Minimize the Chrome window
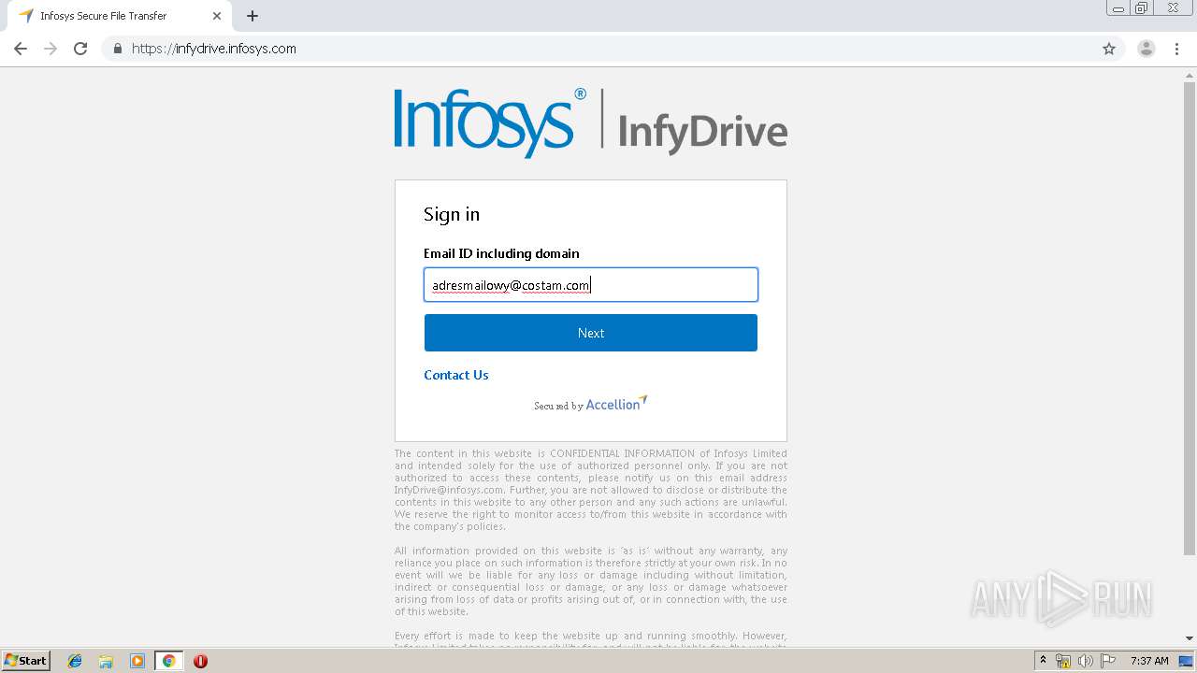 [1118, 8]
